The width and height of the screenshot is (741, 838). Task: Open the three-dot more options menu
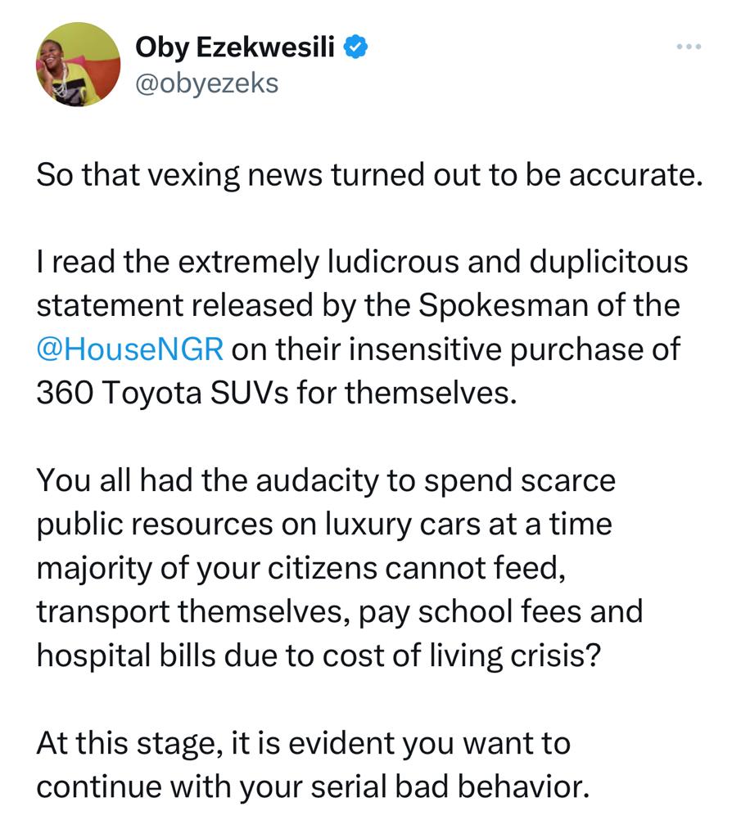pos(689,47)
